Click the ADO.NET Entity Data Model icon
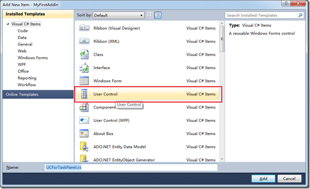The width and height of the screenshot is (310, 189). coord(84,147)
